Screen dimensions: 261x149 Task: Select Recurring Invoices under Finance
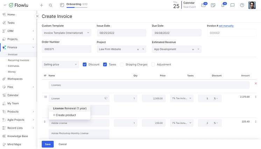(x=19, y=60)
